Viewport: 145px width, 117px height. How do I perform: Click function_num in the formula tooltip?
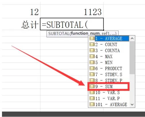85,34
